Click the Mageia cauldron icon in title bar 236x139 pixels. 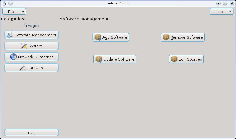pos(4,3)
